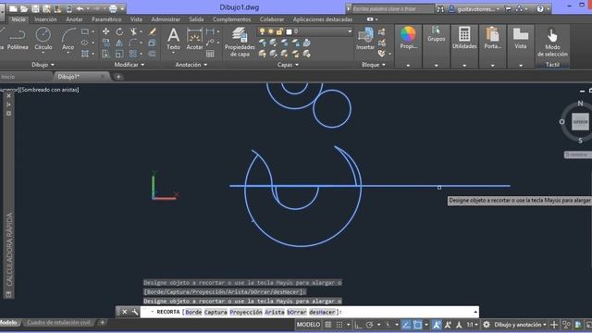This screenshot has width=592, height=333.
Task: Expand the Bloque panel
Action: pos(374,65)
